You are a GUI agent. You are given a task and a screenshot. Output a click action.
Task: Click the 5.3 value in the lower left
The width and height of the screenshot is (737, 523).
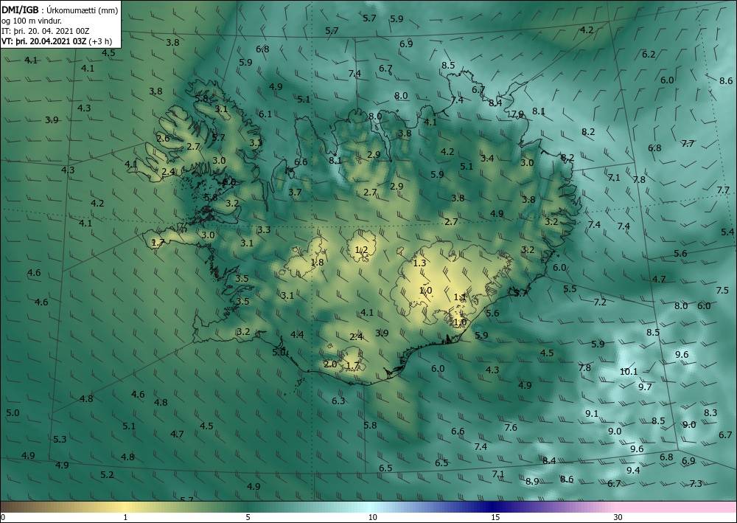pyautogui.click(x=60, y=440)
